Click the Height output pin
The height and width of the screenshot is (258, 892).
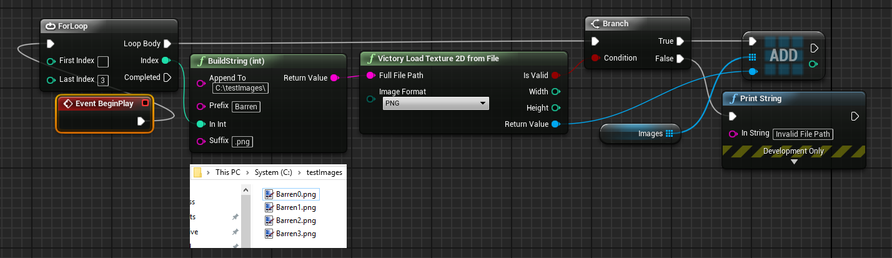tap(555, 108)
